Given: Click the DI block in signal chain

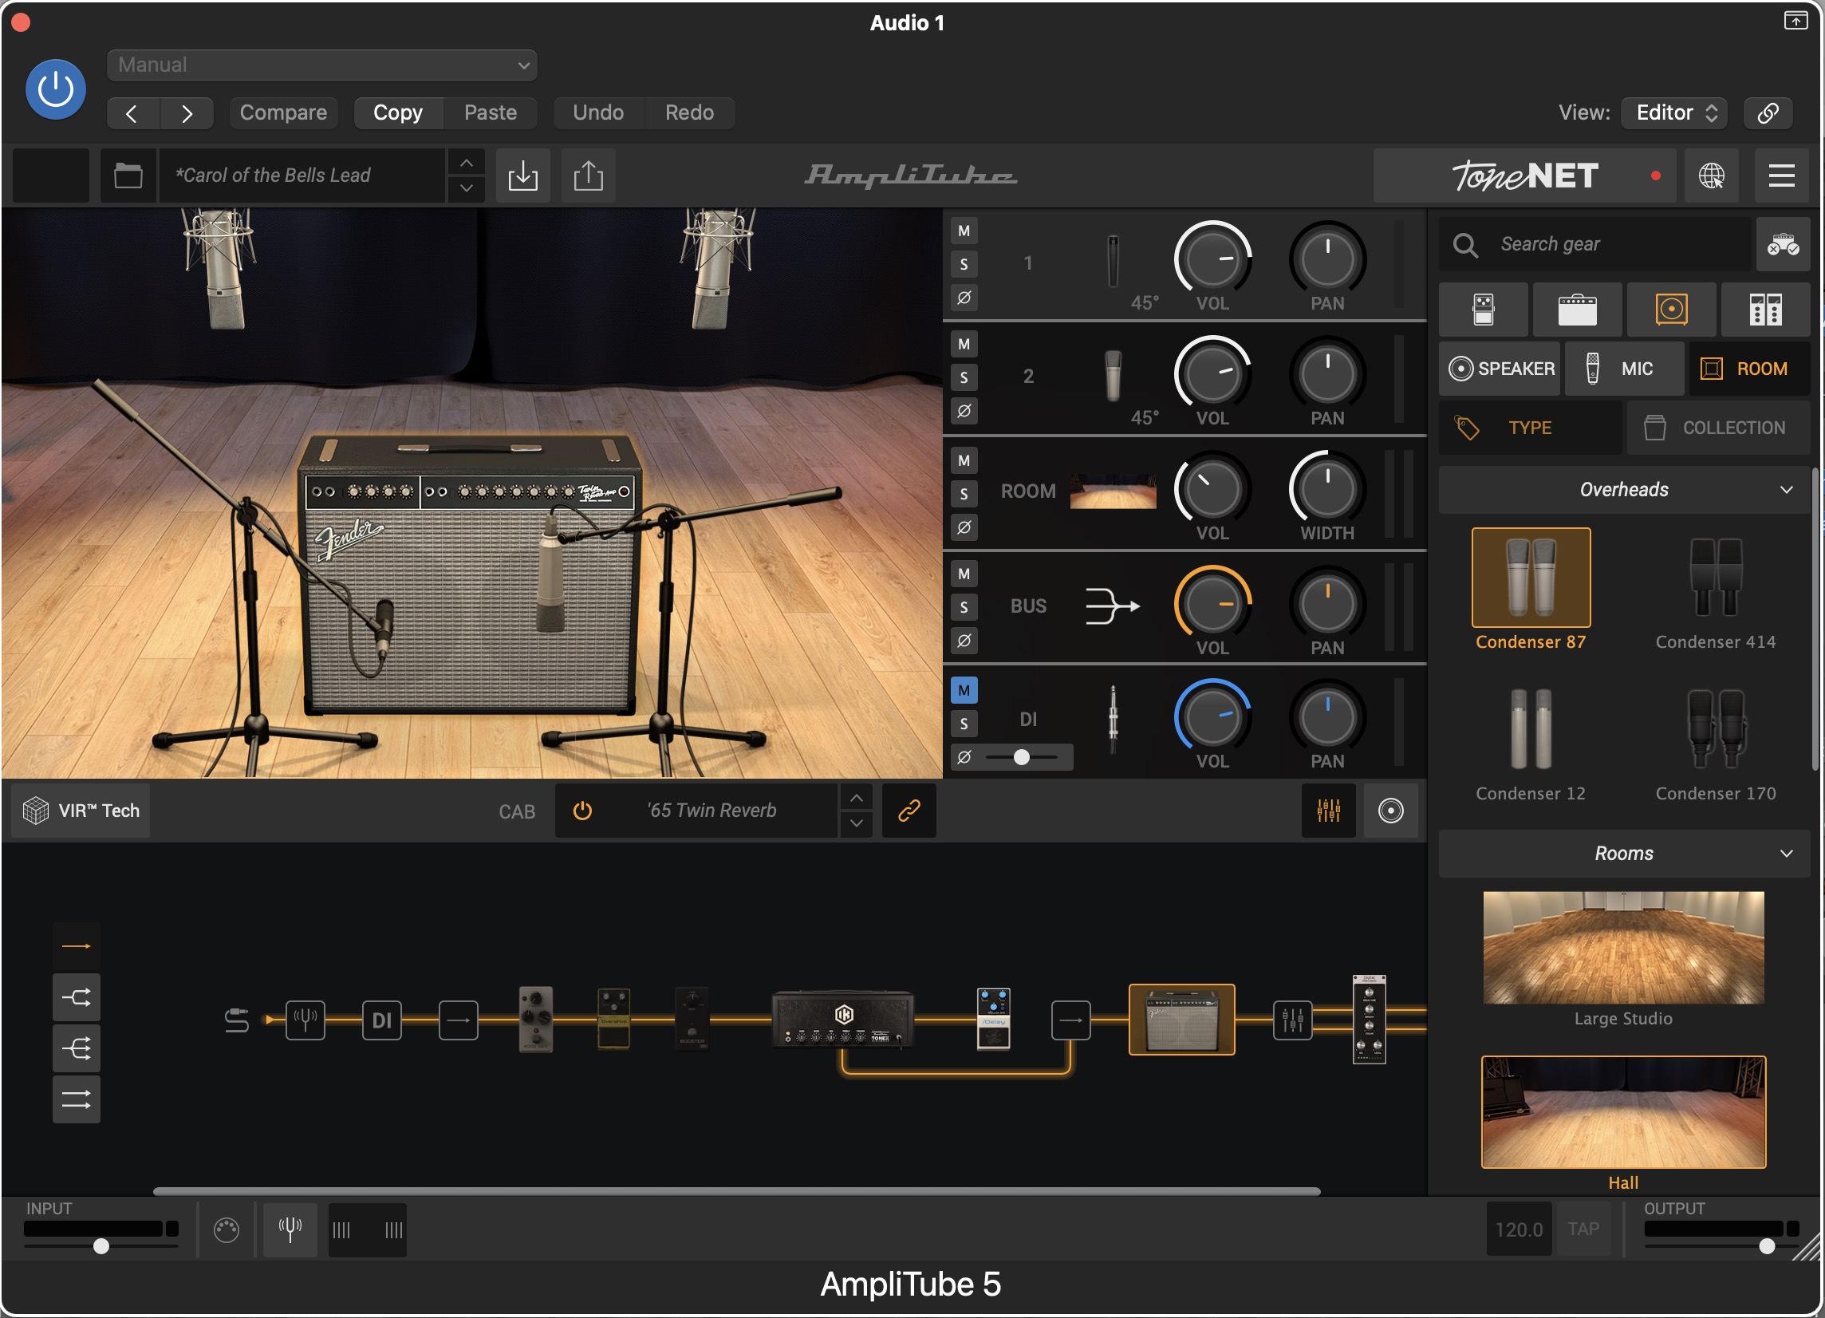Looking at the screenshot, I should pos(382,1020).
